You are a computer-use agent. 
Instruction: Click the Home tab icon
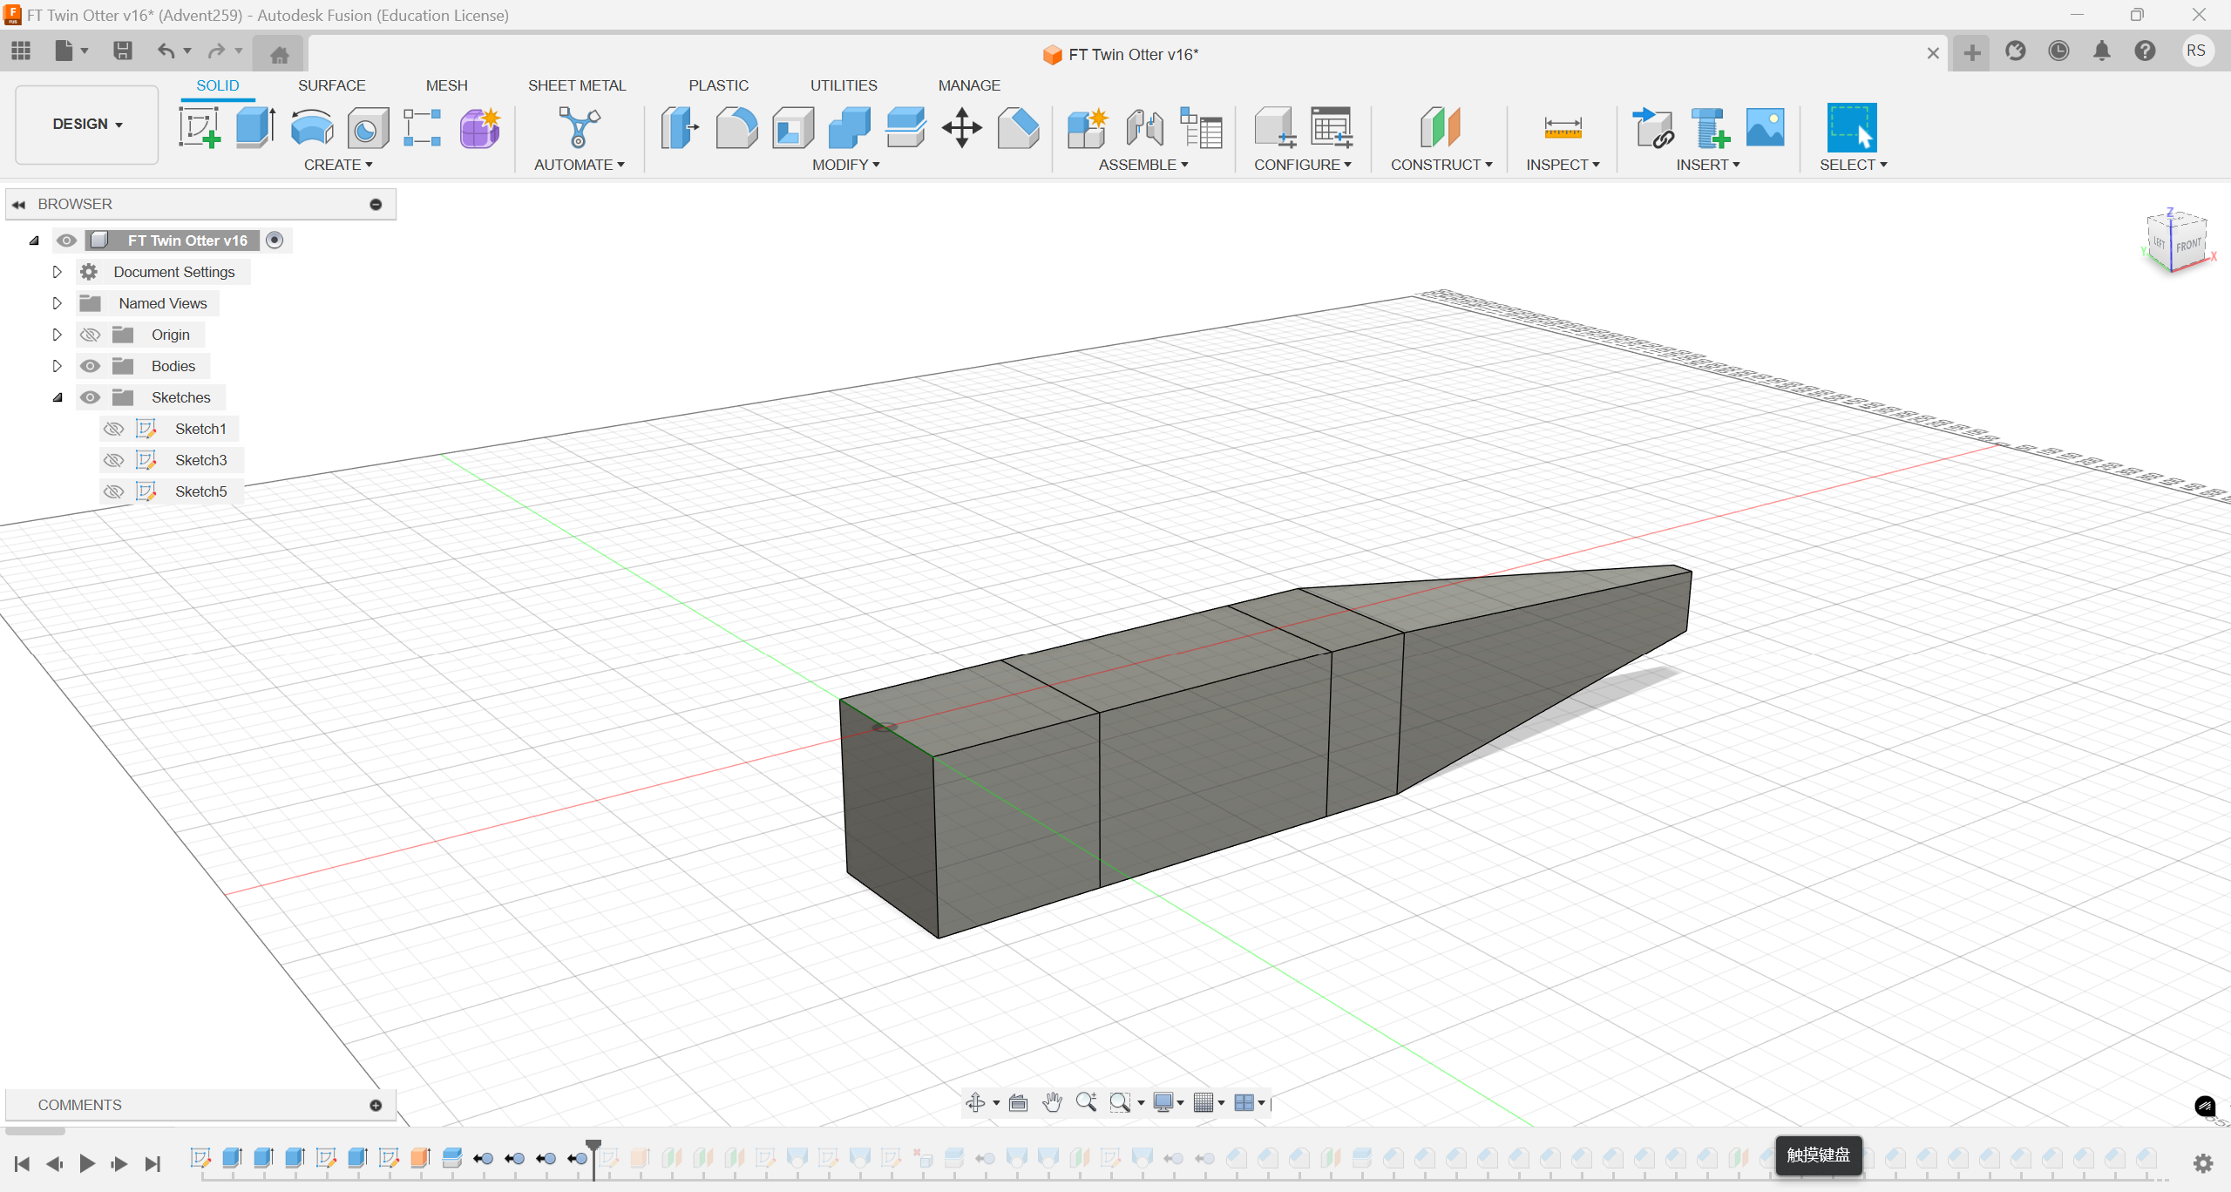(279, 54)
